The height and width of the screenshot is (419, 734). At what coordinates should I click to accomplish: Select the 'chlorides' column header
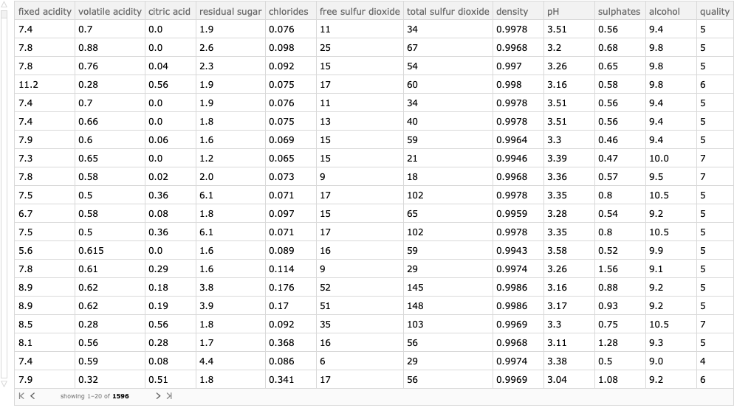point(289,11)
